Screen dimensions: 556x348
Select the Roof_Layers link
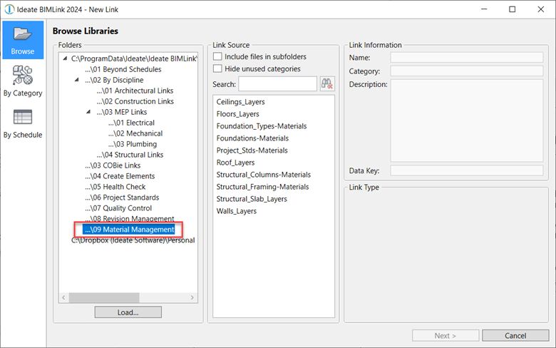click(x=235, y=162)
